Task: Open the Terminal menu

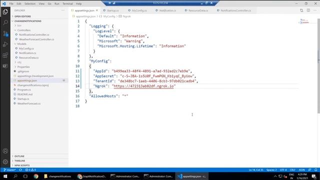Action: 67,3
